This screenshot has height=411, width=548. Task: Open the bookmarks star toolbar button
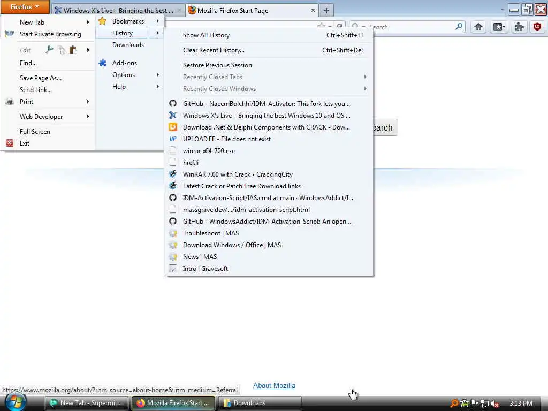(x=499, y=27)
